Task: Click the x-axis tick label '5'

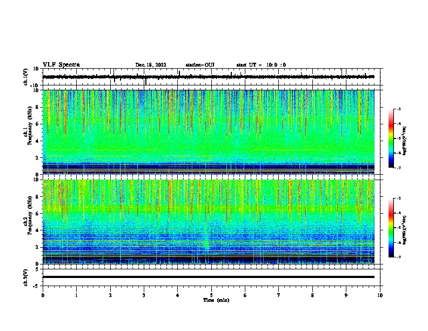Action: point(211,295)
